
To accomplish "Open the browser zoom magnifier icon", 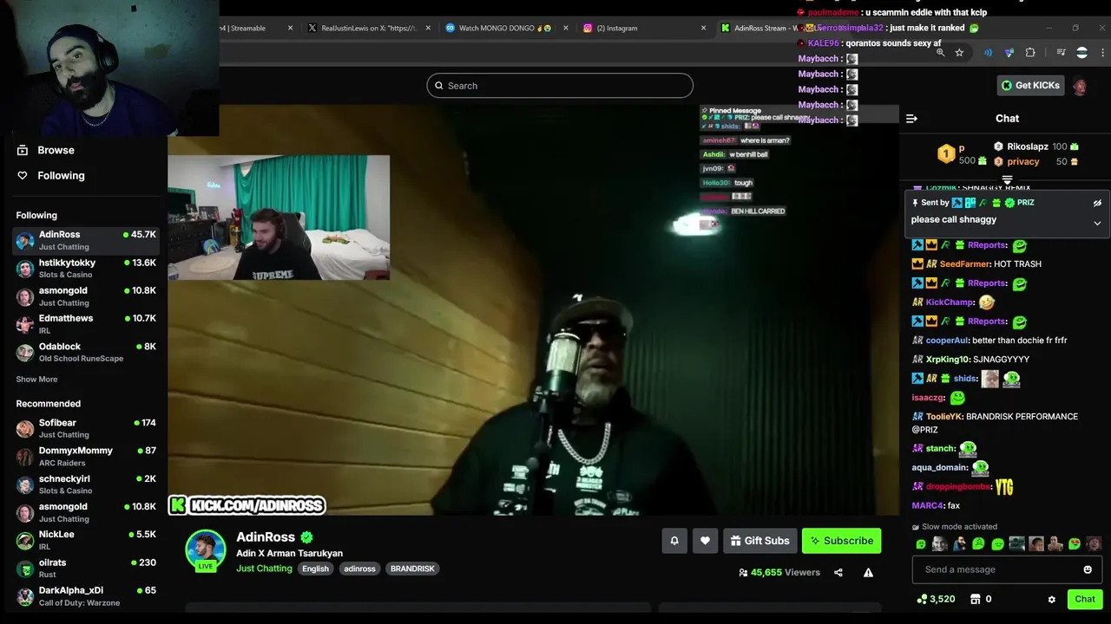I will point(940,53).
